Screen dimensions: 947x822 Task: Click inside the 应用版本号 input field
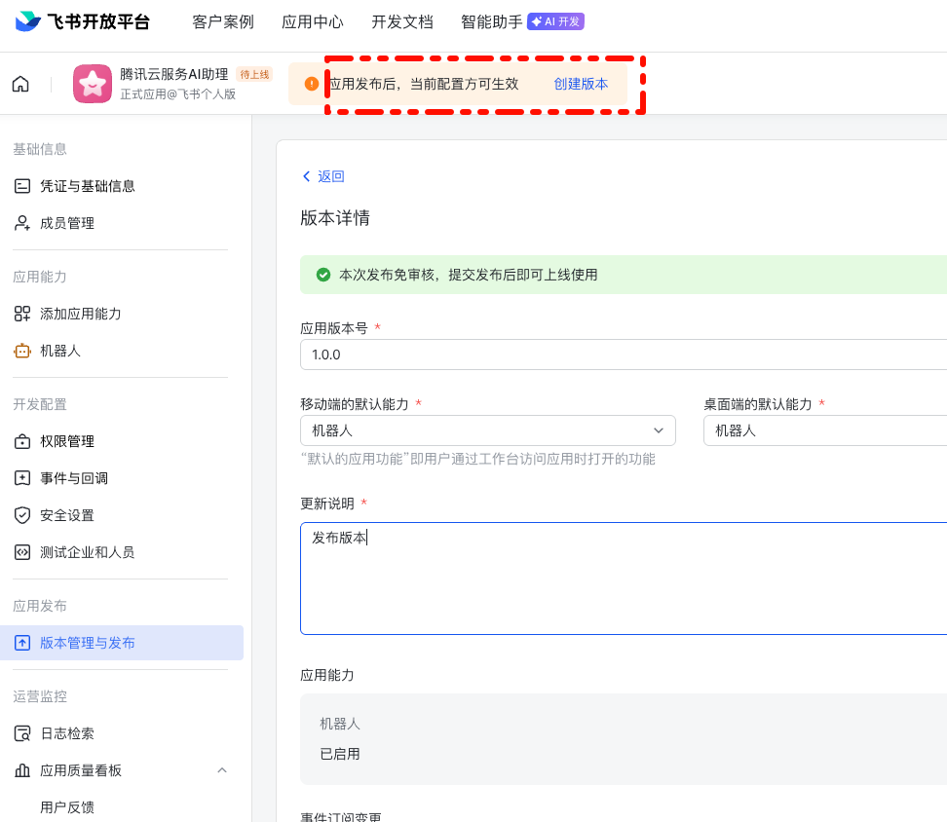(x=487, y=355)
